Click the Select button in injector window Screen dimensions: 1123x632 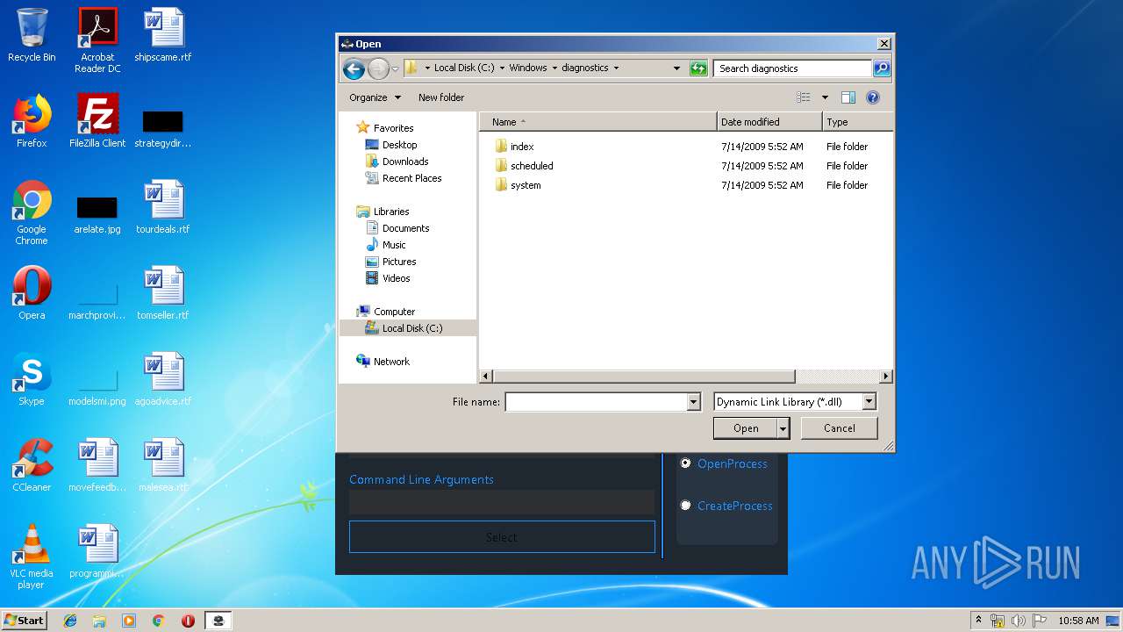502,537
